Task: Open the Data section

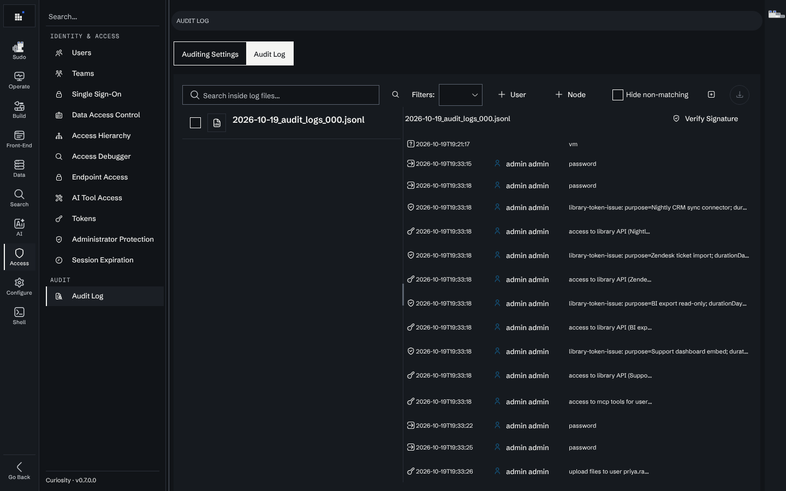Action: pos(19,169)
